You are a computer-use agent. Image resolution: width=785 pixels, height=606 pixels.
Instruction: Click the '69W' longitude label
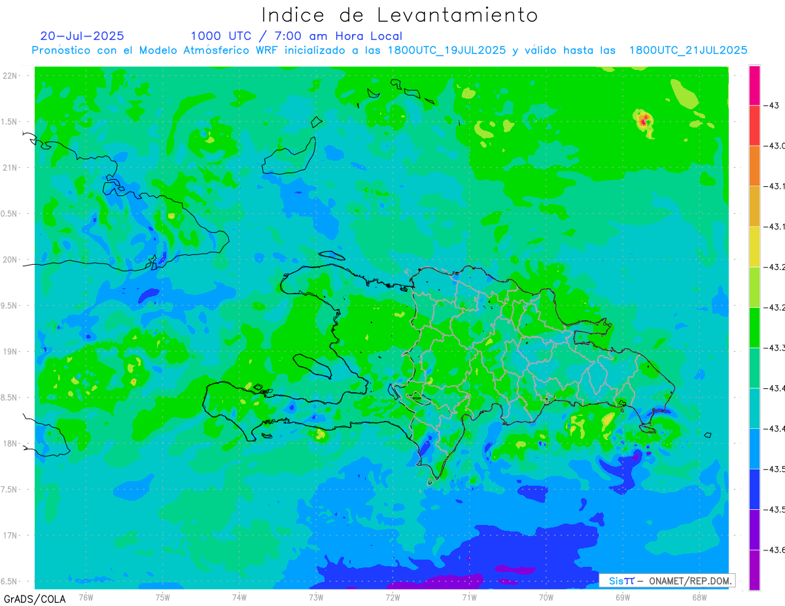click(622, 596)
